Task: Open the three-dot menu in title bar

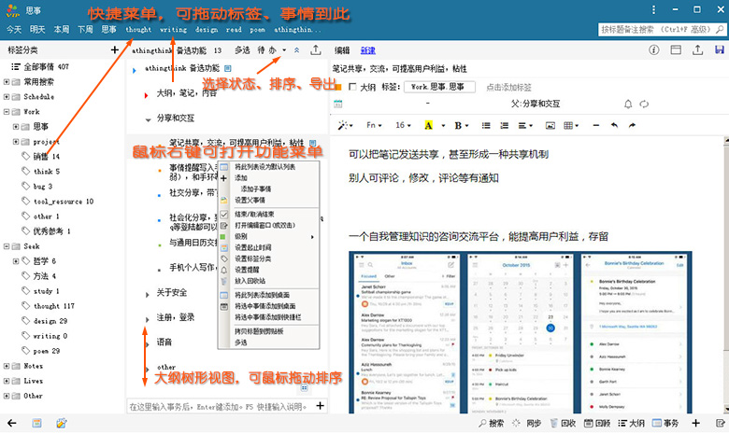Action: (x=653, y=9)
